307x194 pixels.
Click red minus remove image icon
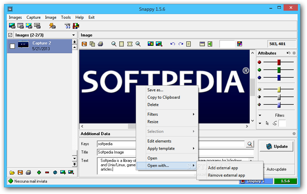coord(47,172)
